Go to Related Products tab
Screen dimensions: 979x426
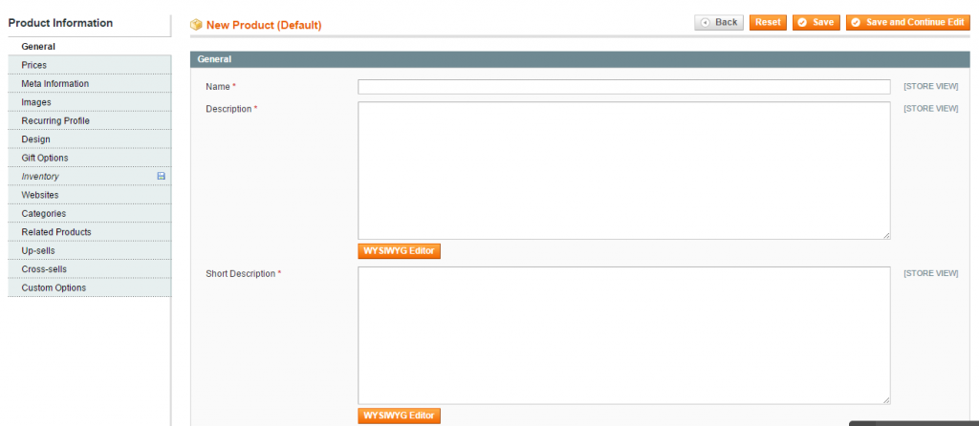pos(89,232)
